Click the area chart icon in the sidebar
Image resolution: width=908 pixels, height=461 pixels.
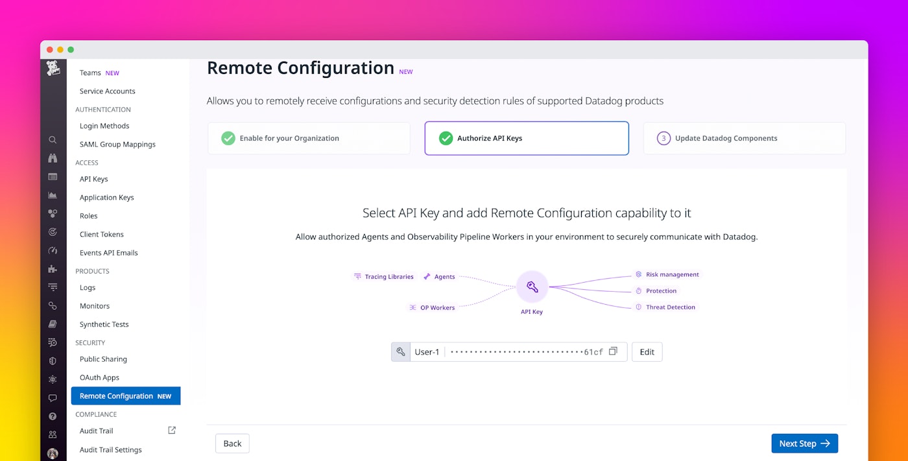(53, 195)
